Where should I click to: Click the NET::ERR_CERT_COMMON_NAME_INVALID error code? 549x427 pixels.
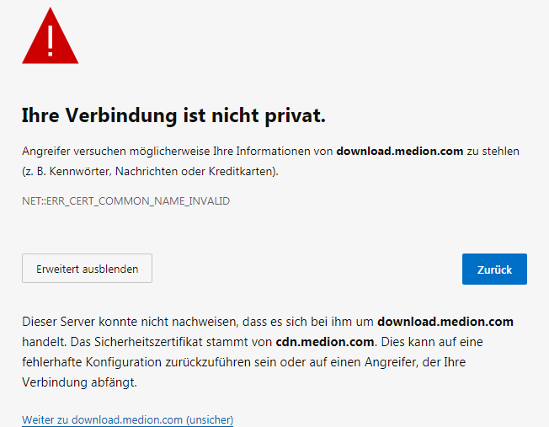pos(126,201)
